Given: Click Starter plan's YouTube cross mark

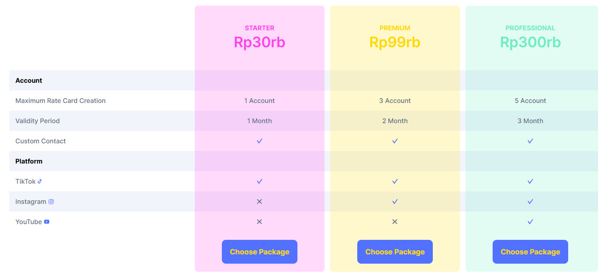Looking at the screenshot, I should pos(259,222).
